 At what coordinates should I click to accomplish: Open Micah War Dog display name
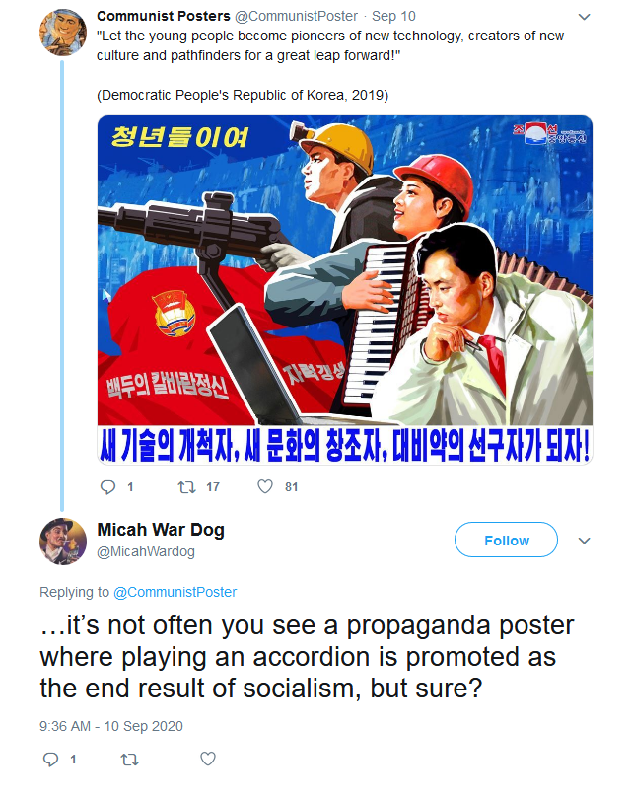coord(161,530)
